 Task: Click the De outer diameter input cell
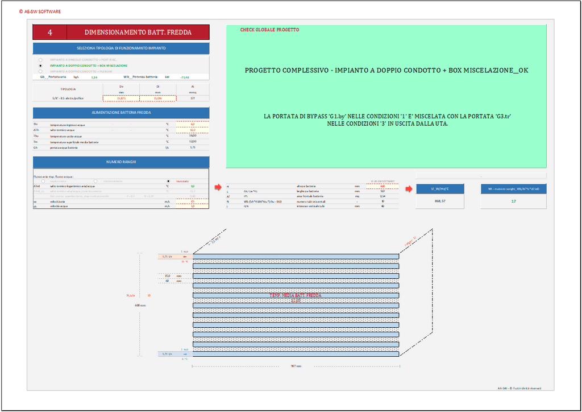(121, 98)
